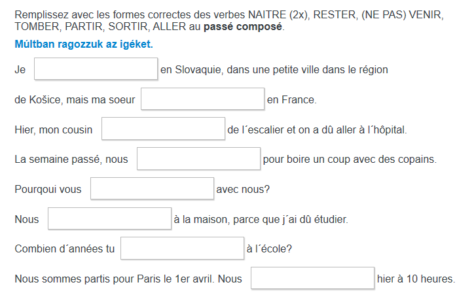Image resolution: width=474 pixels, height=308 pixels.
Task: Select the blank after "Combien d´années tu"
Action: [x=182, y=248]
